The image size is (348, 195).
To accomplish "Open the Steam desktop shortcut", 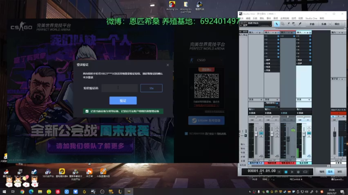I will point(34,173).
